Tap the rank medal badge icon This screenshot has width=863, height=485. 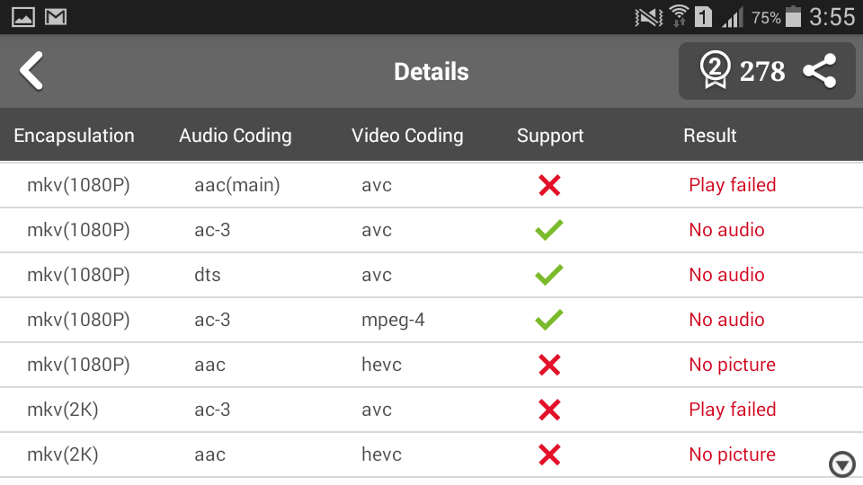coord(715,71)
